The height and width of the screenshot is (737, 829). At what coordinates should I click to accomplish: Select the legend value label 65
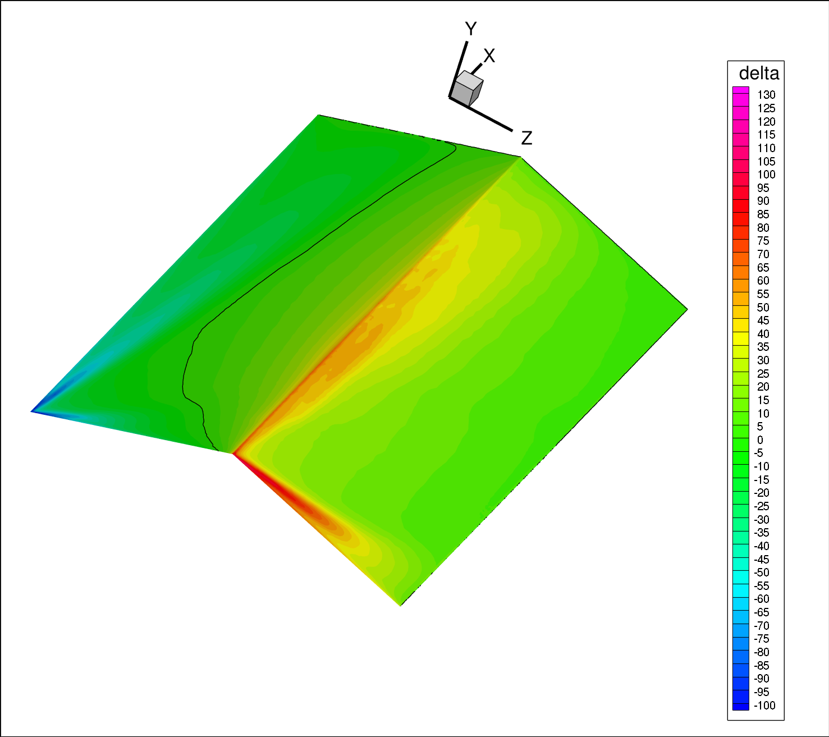(763, 268)
